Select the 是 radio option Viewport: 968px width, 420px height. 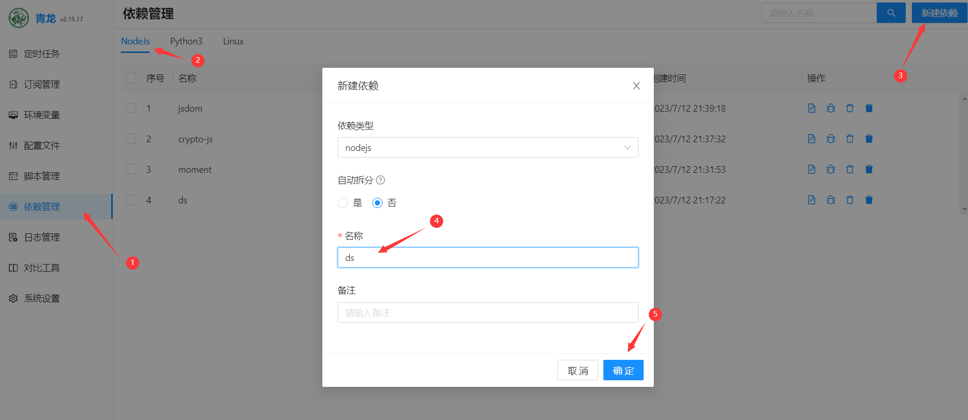tap(343, 203)
